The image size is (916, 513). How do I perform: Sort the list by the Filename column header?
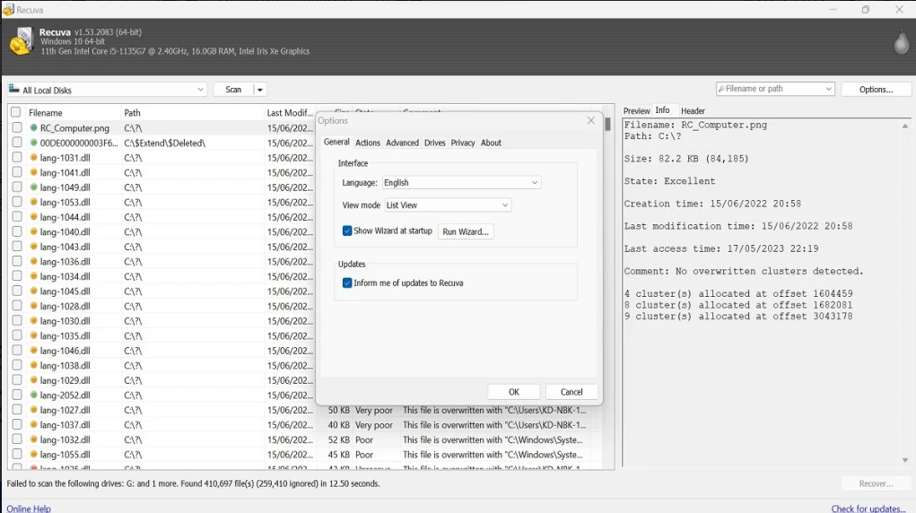(x=73, y=113)
